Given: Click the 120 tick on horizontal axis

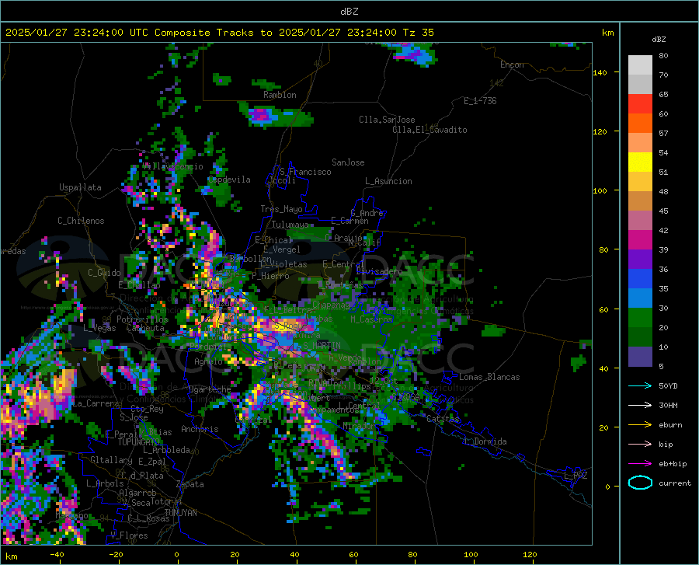Looking at the screenshot, I should click(x=530, y=555).
